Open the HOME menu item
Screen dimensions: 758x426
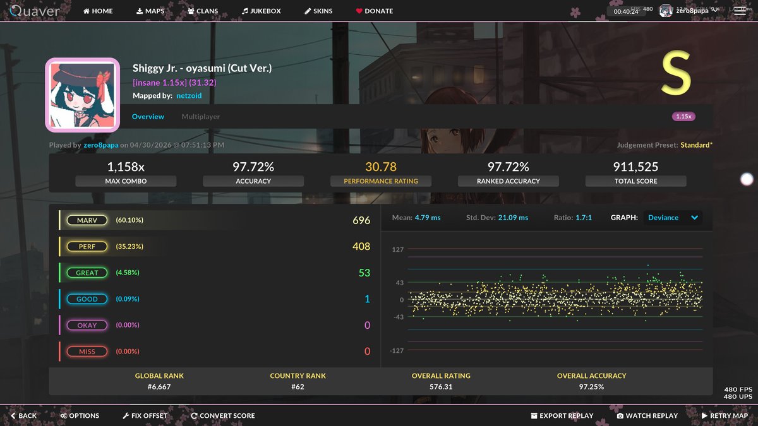coord(98,11)
